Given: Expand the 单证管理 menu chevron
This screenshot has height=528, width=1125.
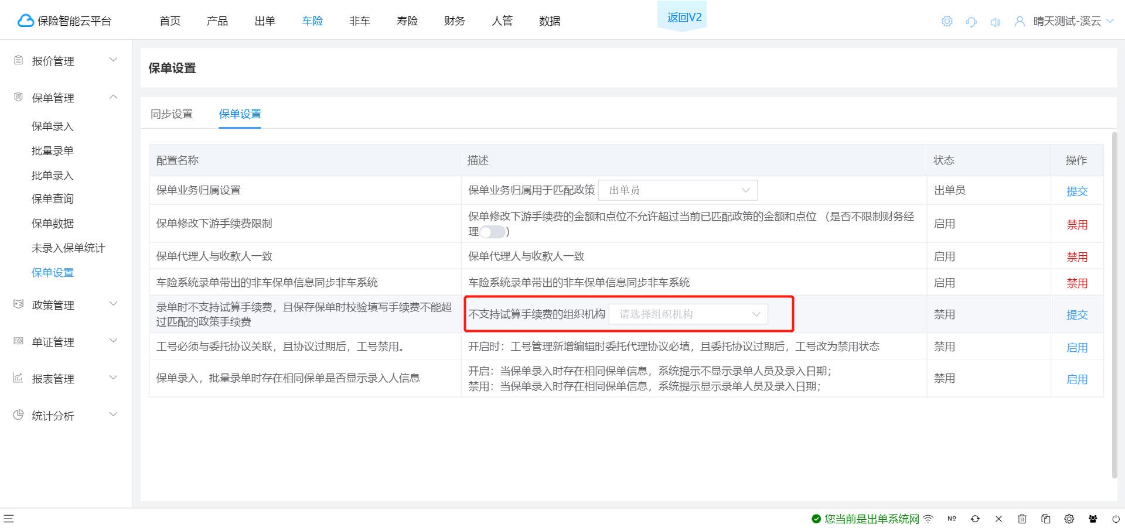Looking at the screenshot, I should pyautogui.click(x=114, y=341).
